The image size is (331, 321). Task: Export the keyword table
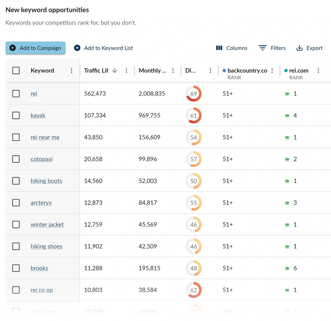[x=309, y=48]
